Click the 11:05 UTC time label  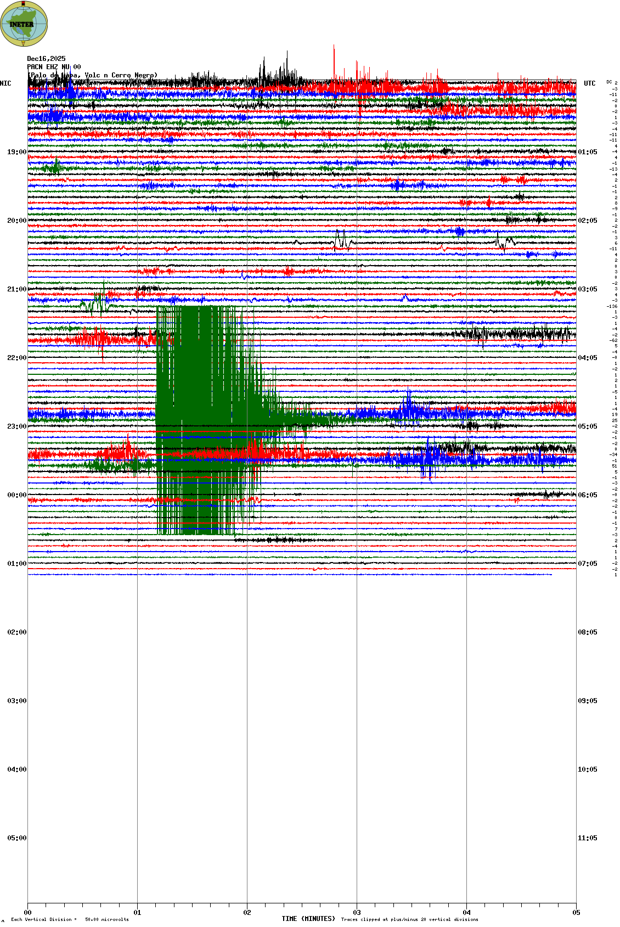click(587, 838)
